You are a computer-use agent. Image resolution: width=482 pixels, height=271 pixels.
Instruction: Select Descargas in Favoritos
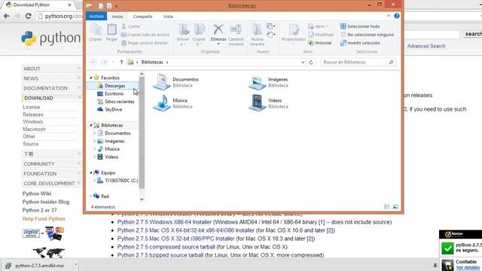click(115, 86)
